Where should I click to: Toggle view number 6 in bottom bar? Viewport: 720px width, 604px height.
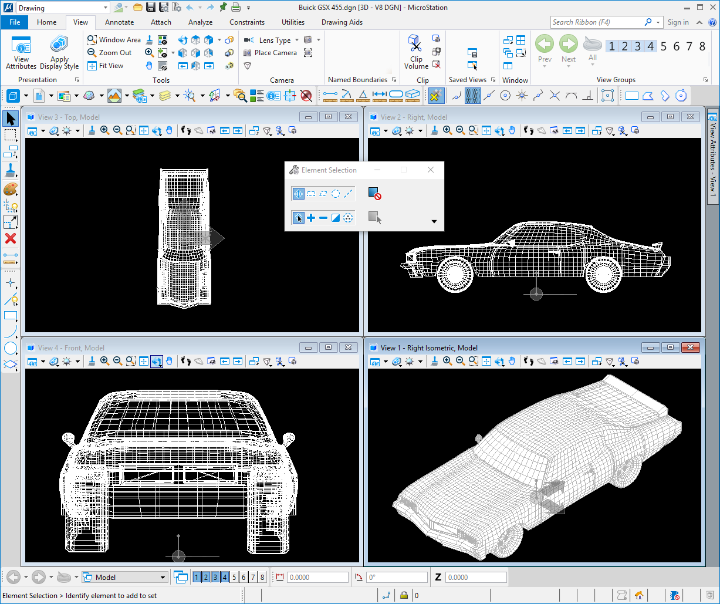click(x=244, y=577)
